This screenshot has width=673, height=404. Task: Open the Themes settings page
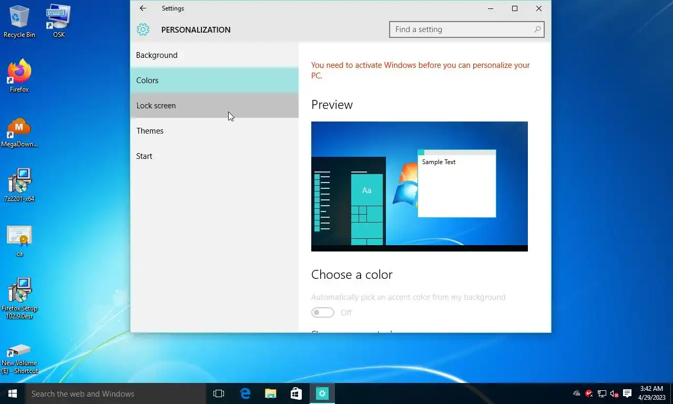click(x=215, y=131)
